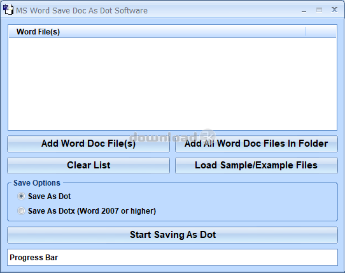Screen dimensions: 345x273
Task: Select the Save As Dot radio option
Action: pyautogui.click(x=22, y=196)
